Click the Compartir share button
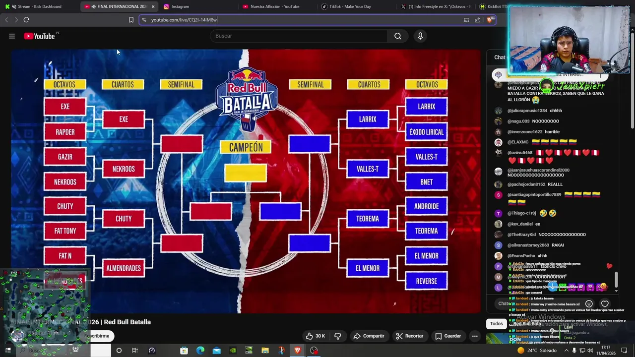 [x=369, y=336]
